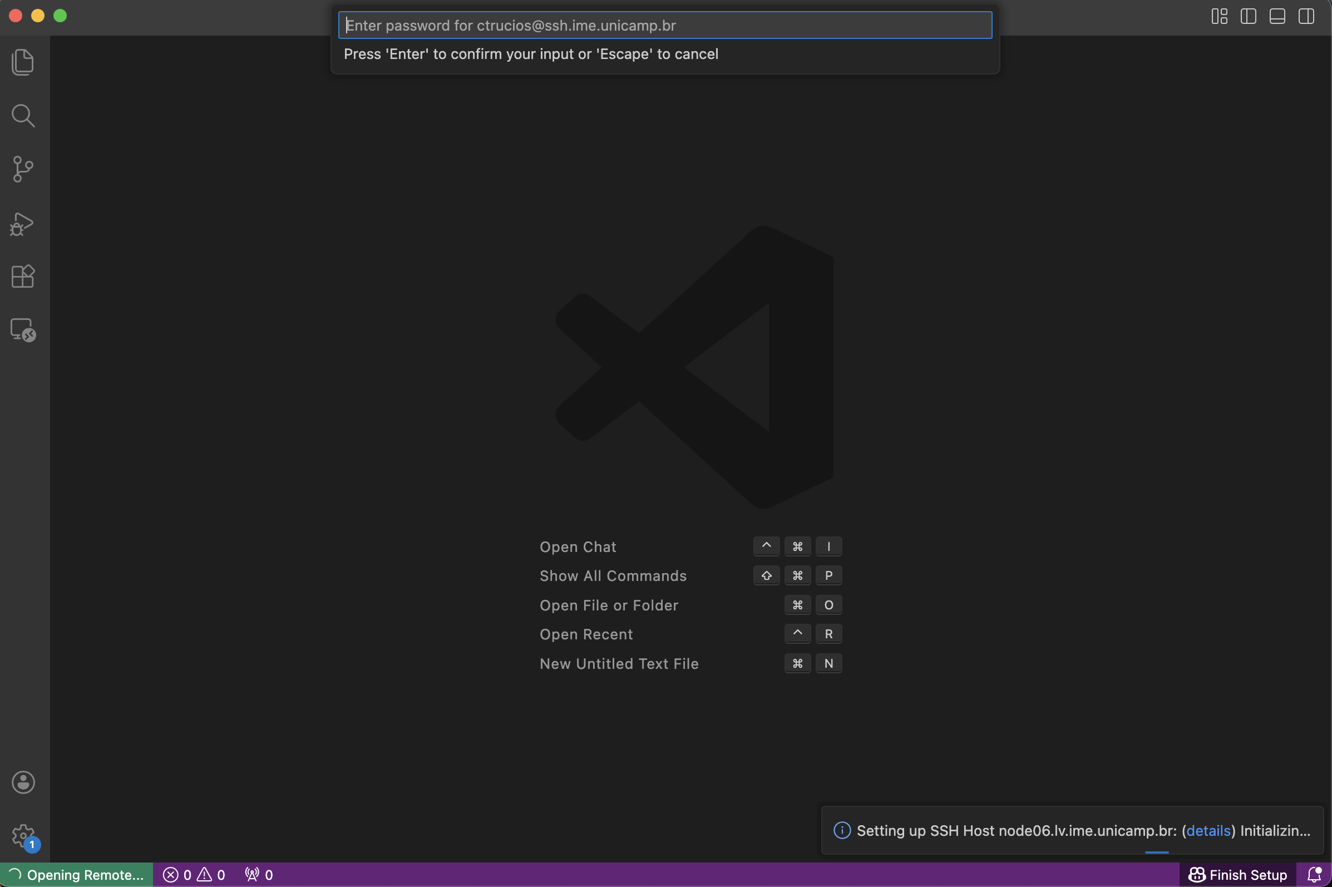Toggle the bottom Panel layout button
The height and width of the screenshot is (887, 1332).
coord(1276,16)
